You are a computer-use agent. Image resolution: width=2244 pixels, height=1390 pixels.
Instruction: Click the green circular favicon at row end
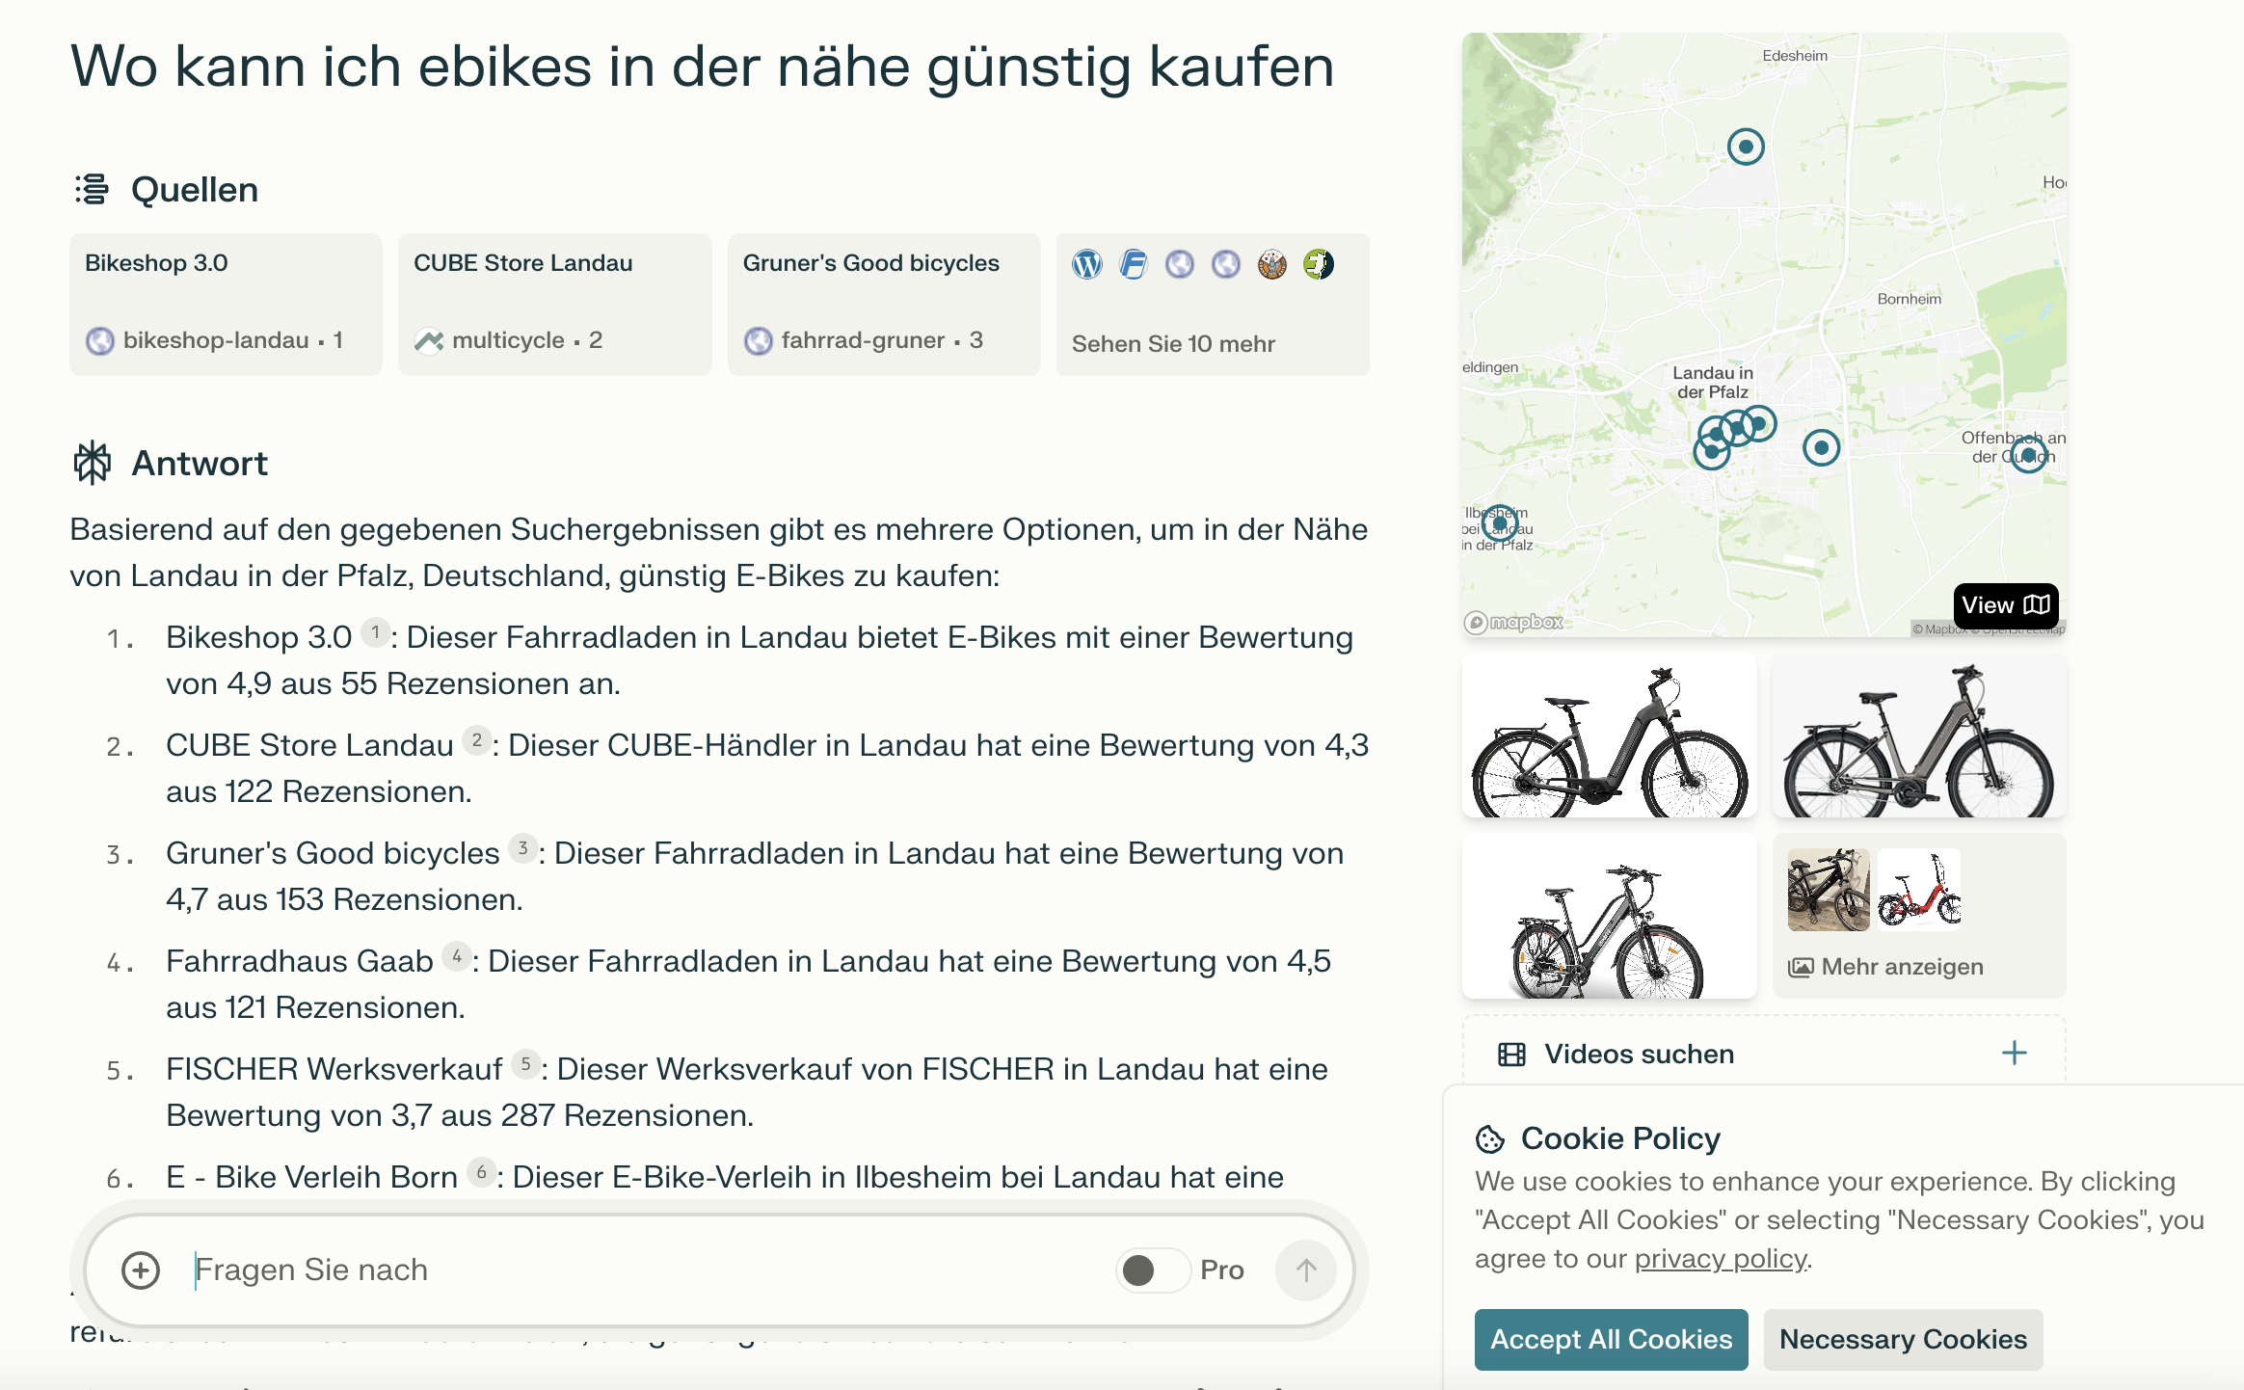tap(1320, 263)
